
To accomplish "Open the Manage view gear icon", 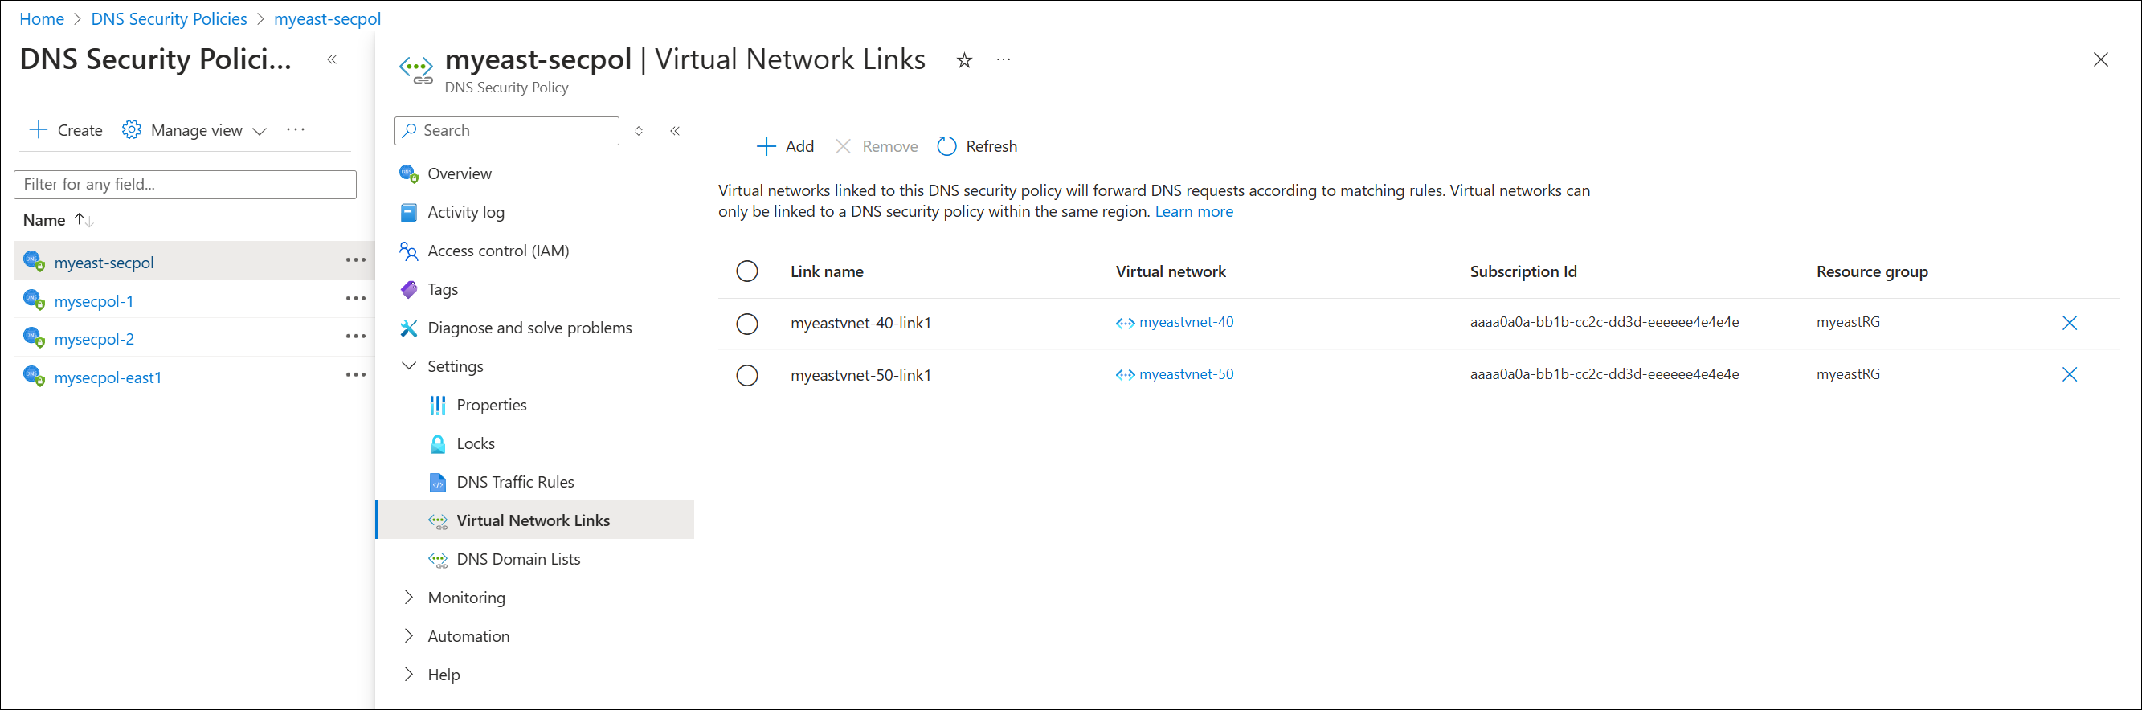I will pos(132,129).
